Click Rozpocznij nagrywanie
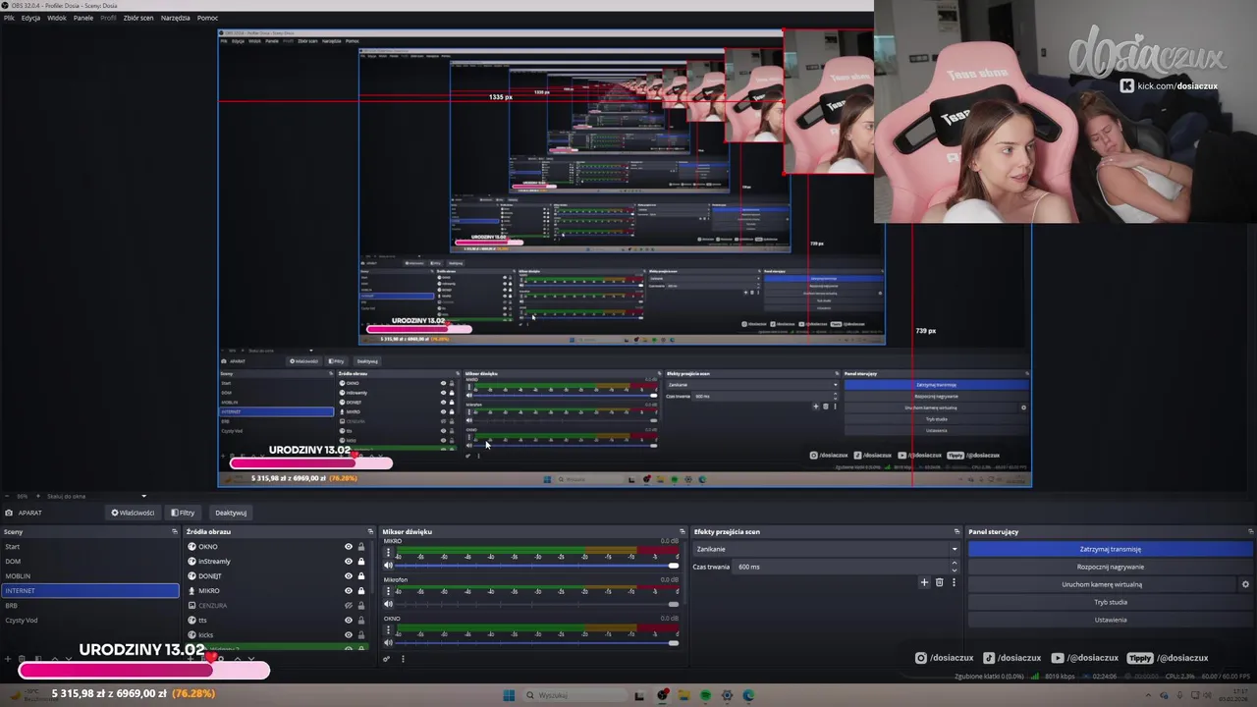This screenshot has height=707, width=1257. pyautogui.click(x=1110, y=567)
